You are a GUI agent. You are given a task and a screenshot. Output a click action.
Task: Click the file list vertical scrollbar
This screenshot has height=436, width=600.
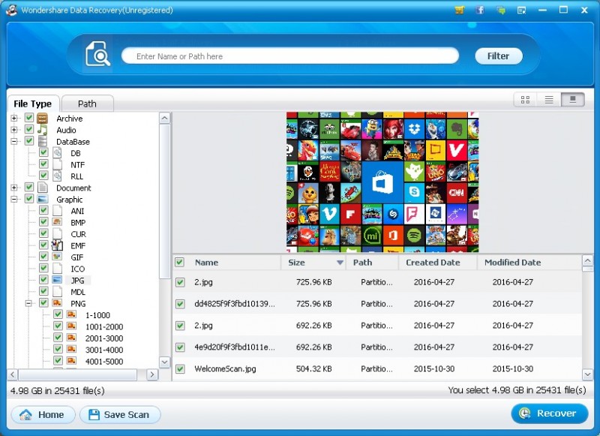587,315
